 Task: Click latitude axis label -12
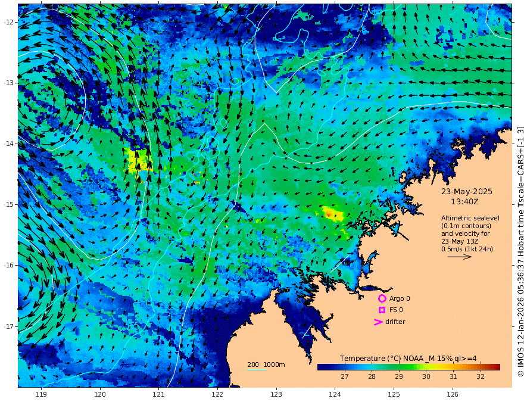8,22
